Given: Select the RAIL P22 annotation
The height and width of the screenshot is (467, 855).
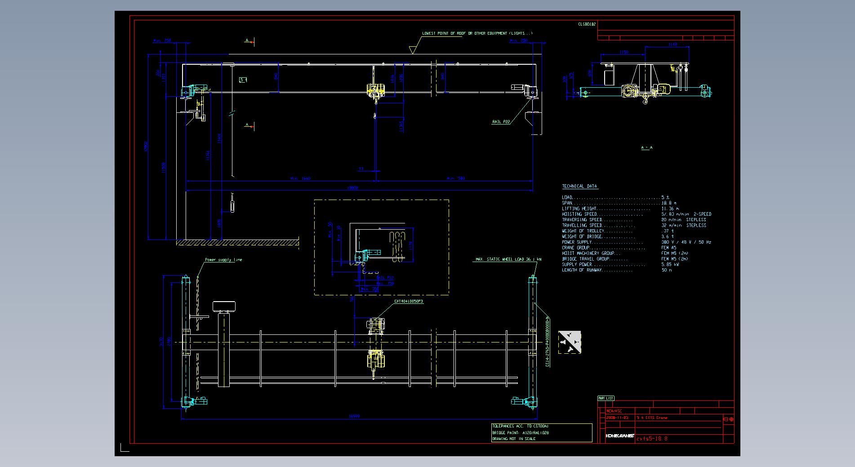Looking at the screenshot, I should pyautogui.click(x=501, y=122).
